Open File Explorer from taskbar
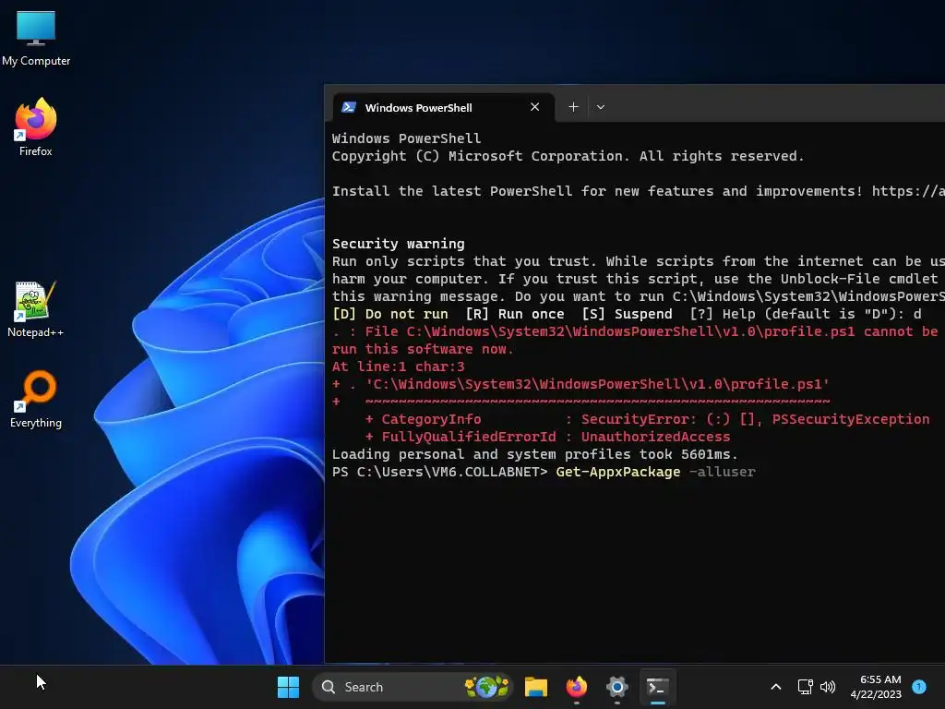The width and height of the screenshot is (945, 709). click(536, 687)
